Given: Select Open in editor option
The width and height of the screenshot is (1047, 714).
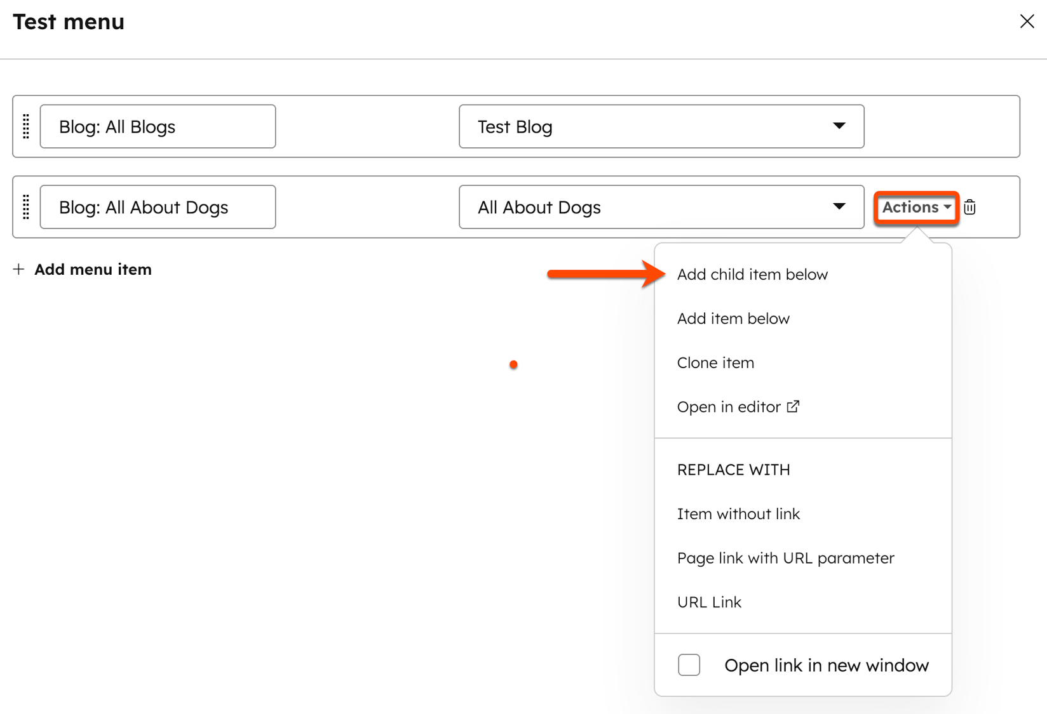Looking at the screenshot, I should coord(728,407).
